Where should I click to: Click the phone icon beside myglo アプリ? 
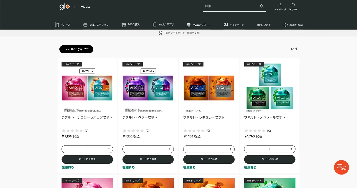[x=154, y=25]
